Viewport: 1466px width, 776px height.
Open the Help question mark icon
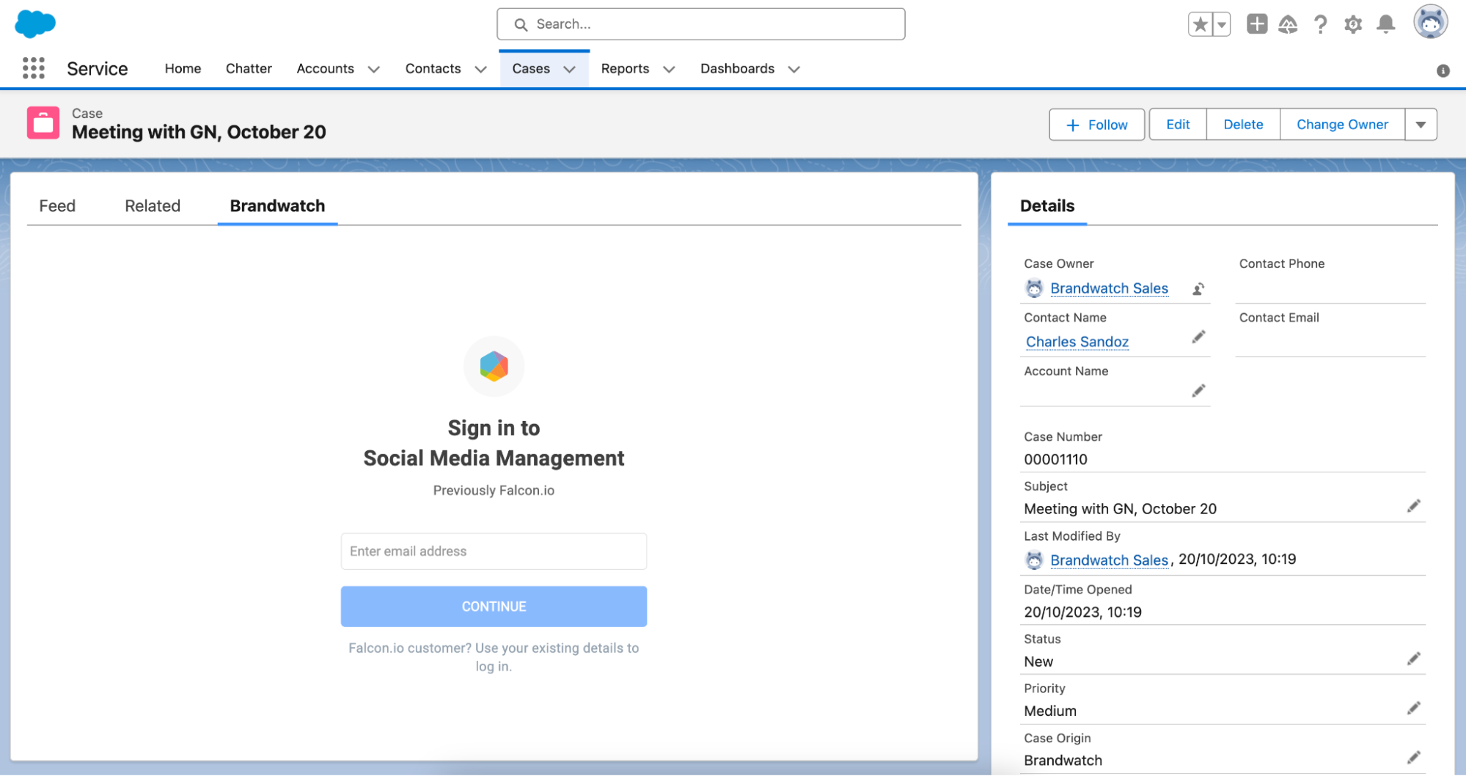tap(1321, 24)
